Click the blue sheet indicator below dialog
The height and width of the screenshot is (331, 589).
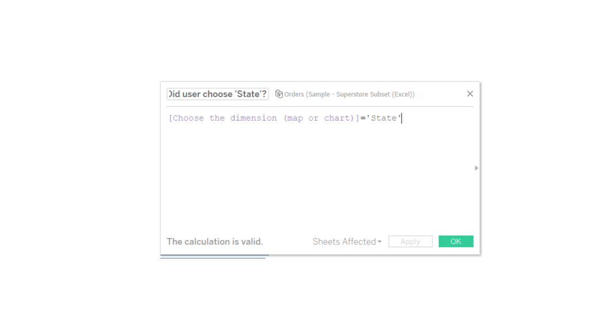point(213,258)
